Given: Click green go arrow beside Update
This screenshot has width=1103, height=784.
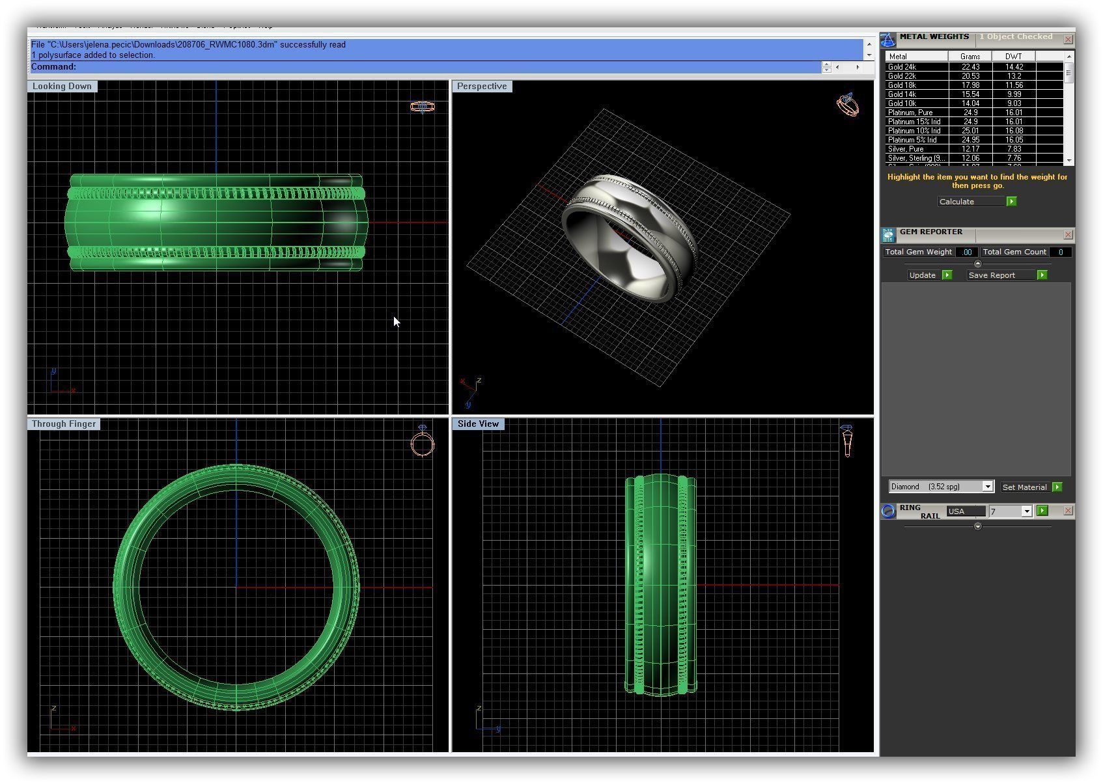Looking at the screenshot, I should 947,275.
